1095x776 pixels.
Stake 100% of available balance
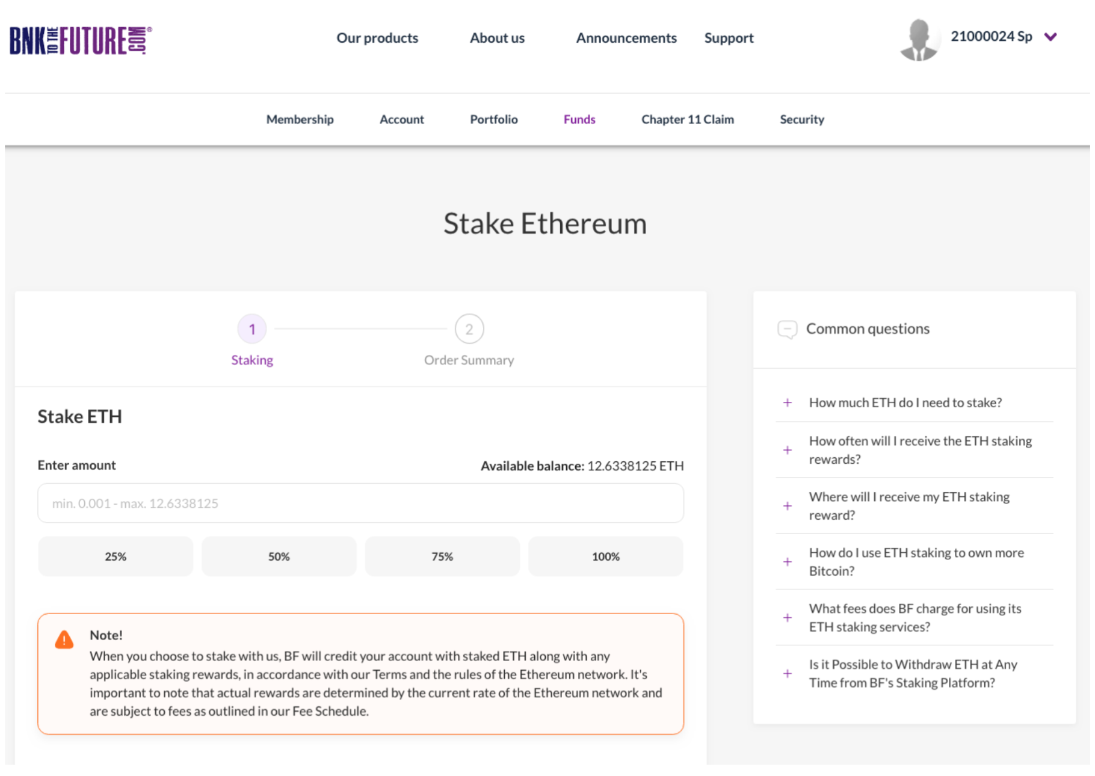tap(605, 556)
